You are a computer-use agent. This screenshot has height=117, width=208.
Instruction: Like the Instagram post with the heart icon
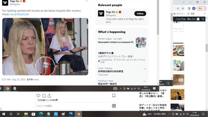point(38,96)
